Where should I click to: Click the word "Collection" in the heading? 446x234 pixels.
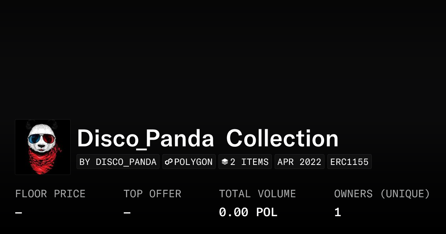282,139
